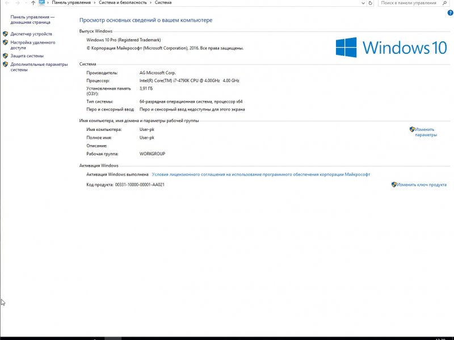Viewport: 454px width, 340px height.
Task: Go up one level with the up arrow
Action: pyautogui.click(x=33, y=3)
